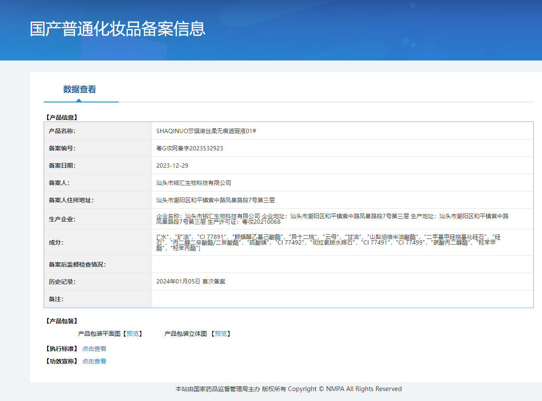Open 预览 link for 产品包装平面图

[x=133, y=334]
